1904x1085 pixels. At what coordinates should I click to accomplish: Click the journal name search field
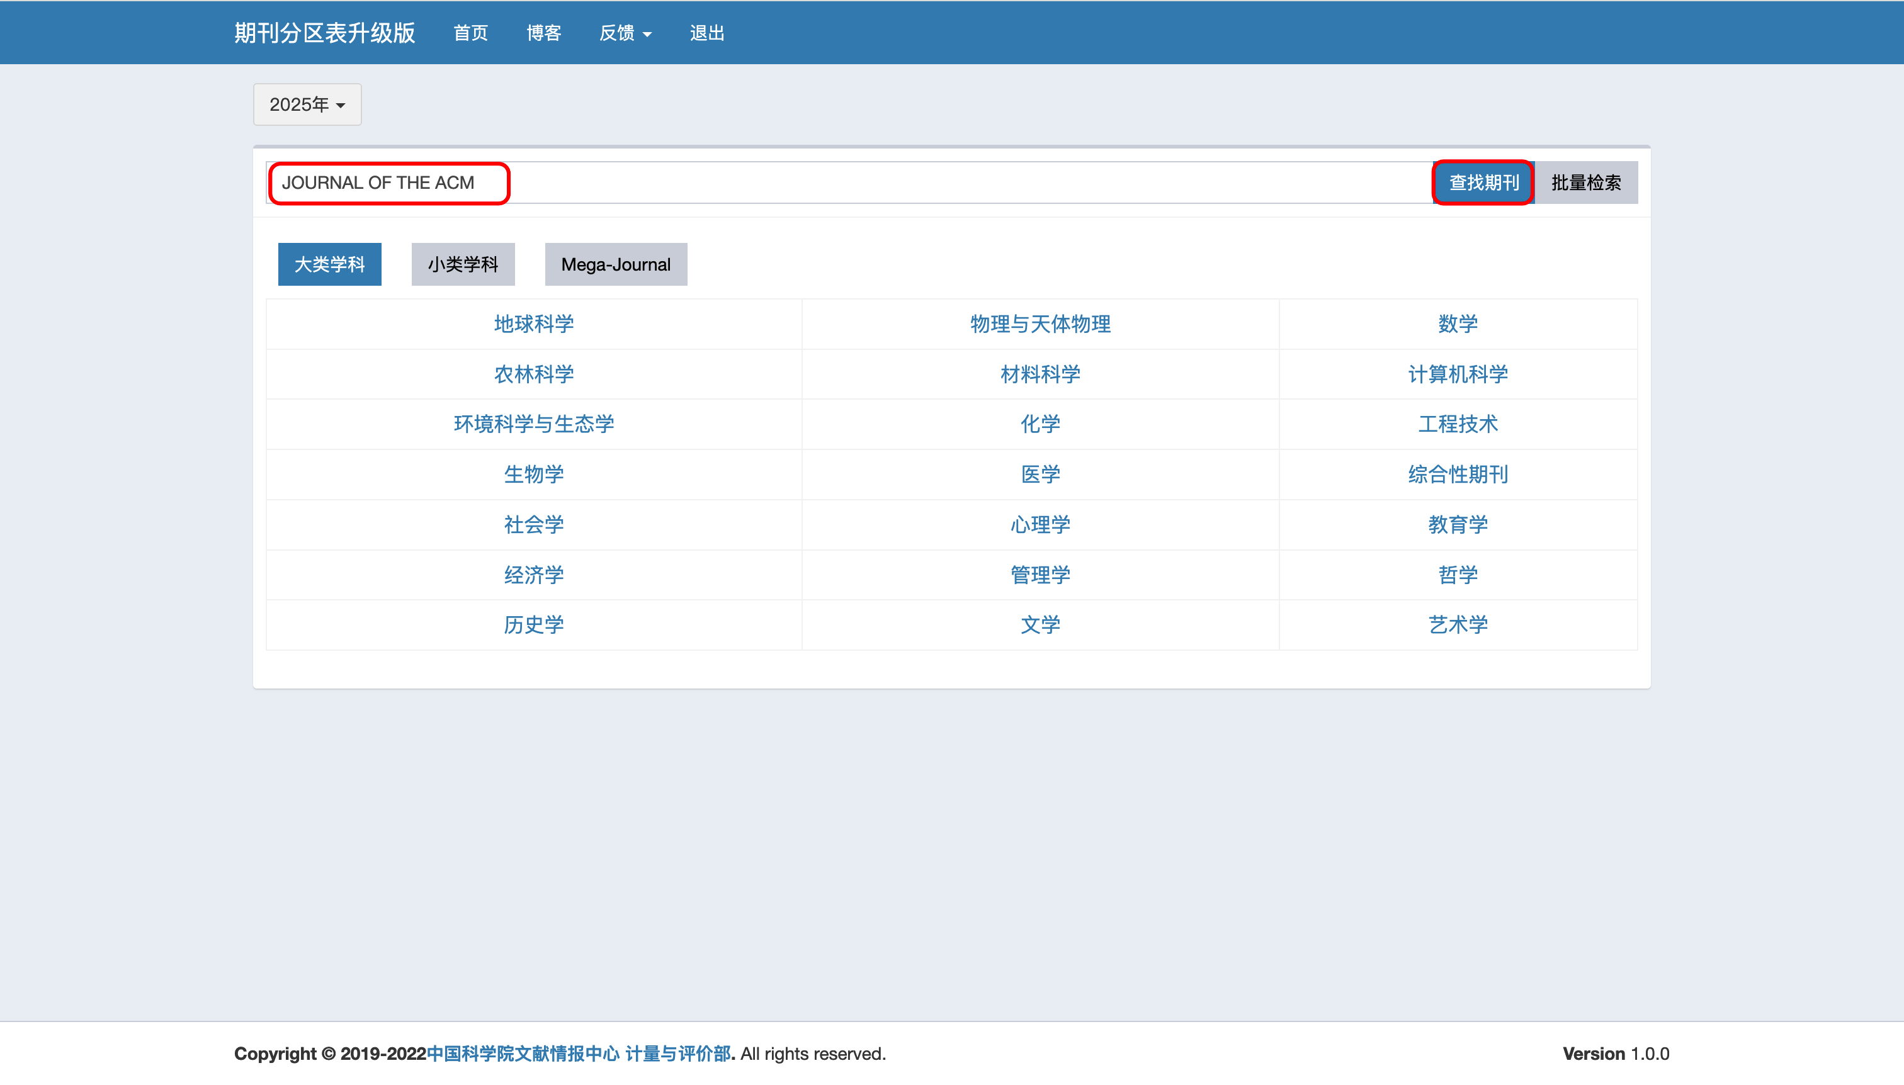tap(850, 183)
